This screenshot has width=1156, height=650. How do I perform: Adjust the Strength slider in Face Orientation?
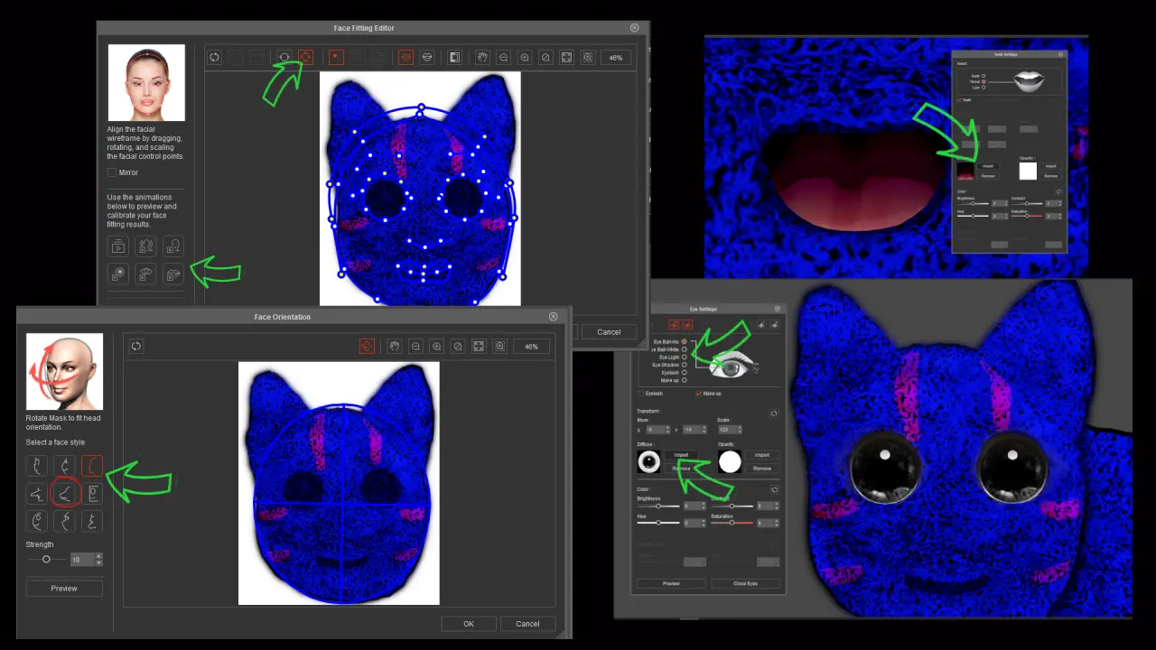coord(46,560)
